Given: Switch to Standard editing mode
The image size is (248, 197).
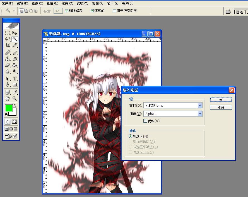Looking at the screenshot, I should pos(8,122).
